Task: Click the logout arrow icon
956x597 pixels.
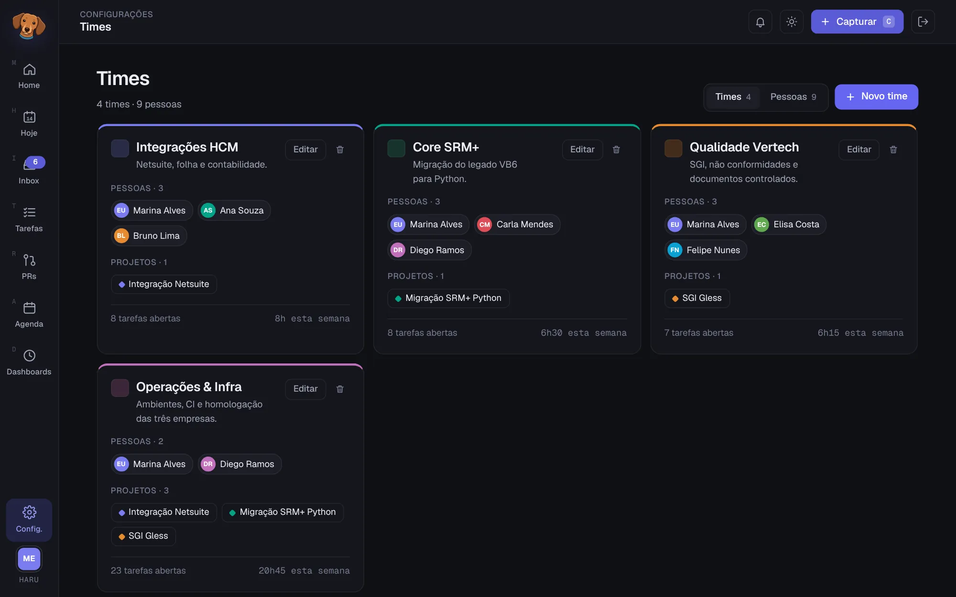Action: coord(923,21)
